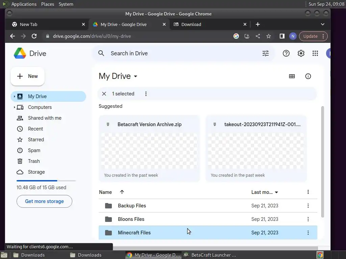Open a new Chrome tab

(x=257, y=24)
